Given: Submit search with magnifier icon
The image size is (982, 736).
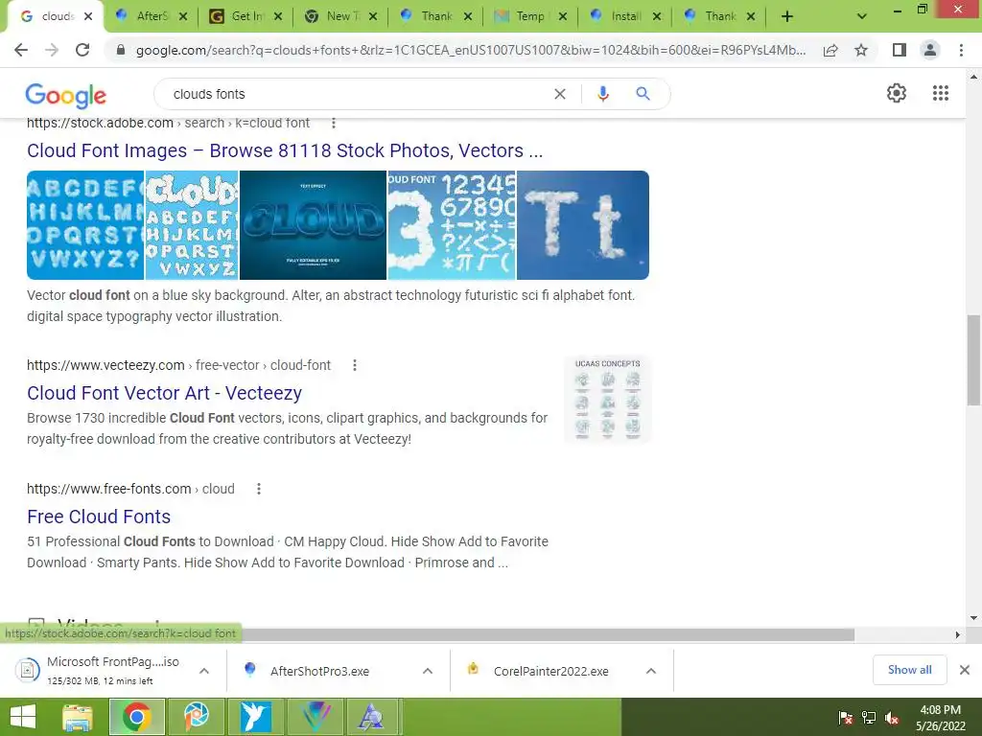Looking at the screenshot, I should (x=643, y=94).
